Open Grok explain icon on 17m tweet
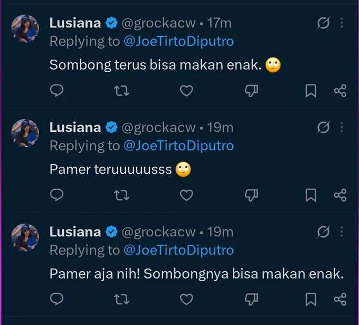359x325 pixels. [x=323, y=23]
